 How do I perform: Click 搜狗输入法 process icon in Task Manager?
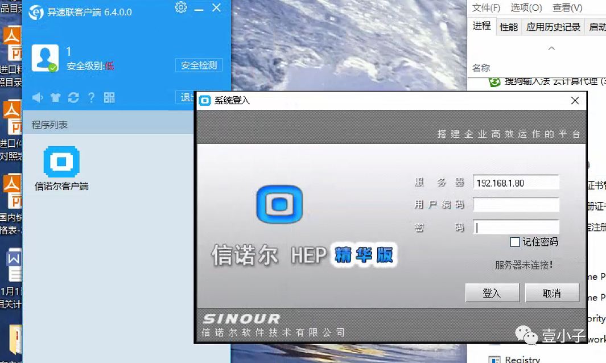[494, 82]
